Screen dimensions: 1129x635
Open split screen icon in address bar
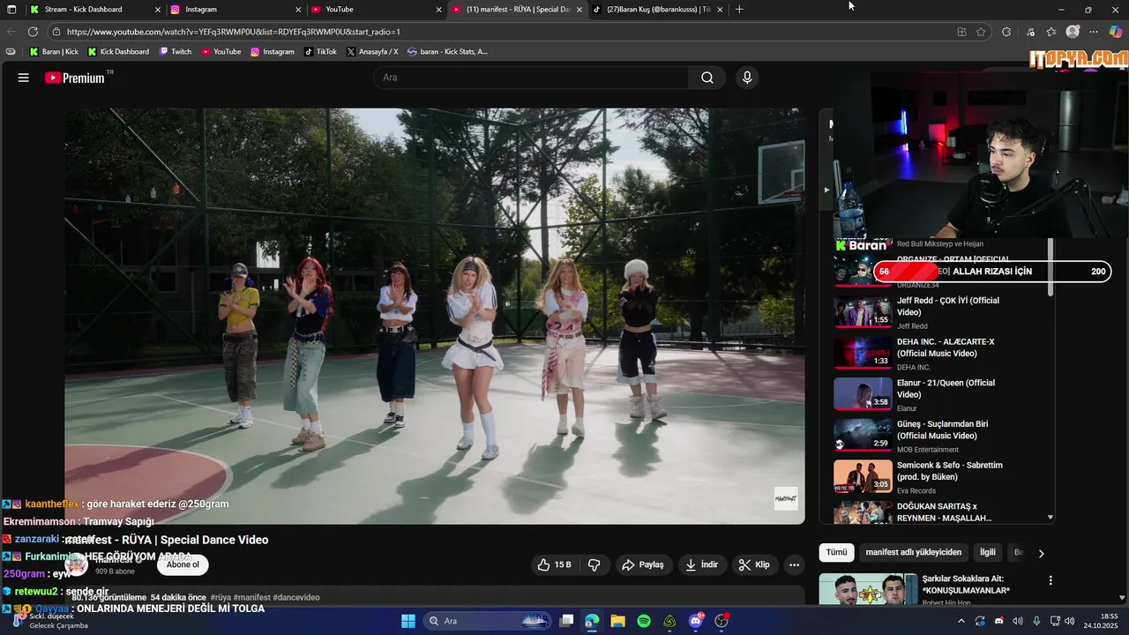tap(961, 32)
